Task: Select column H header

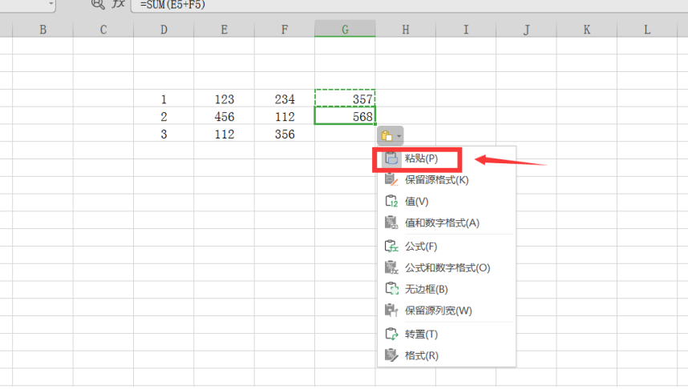Action: click(x=406, y=30)
